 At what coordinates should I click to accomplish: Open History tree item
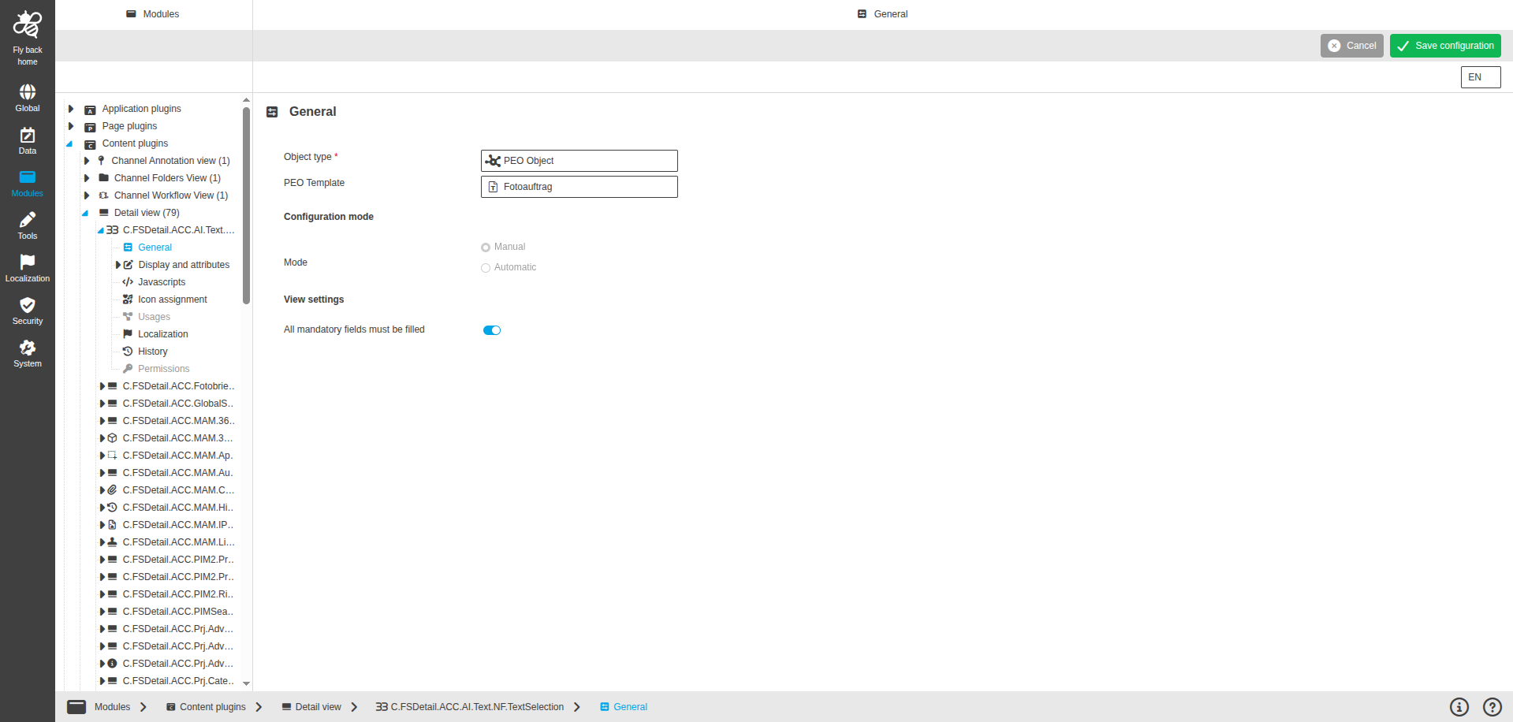pos(153,352)
